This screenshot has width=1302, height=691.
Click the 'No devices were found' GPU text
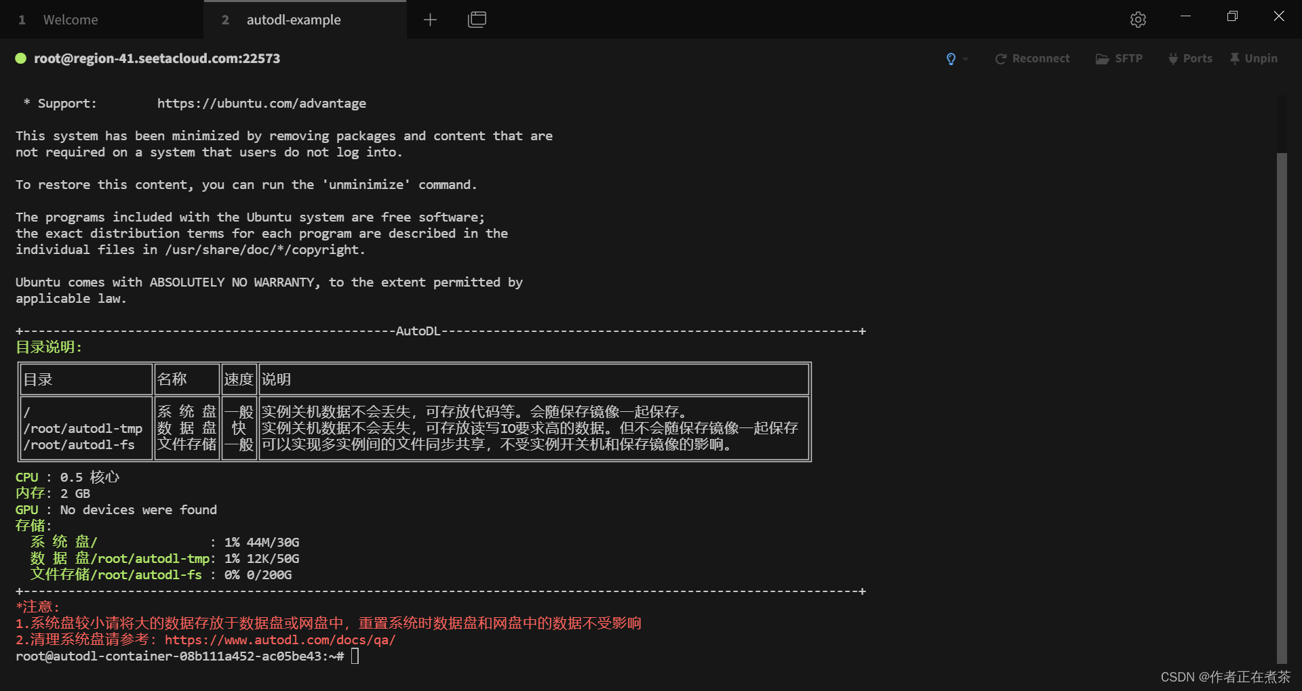(x=138, y=510)
